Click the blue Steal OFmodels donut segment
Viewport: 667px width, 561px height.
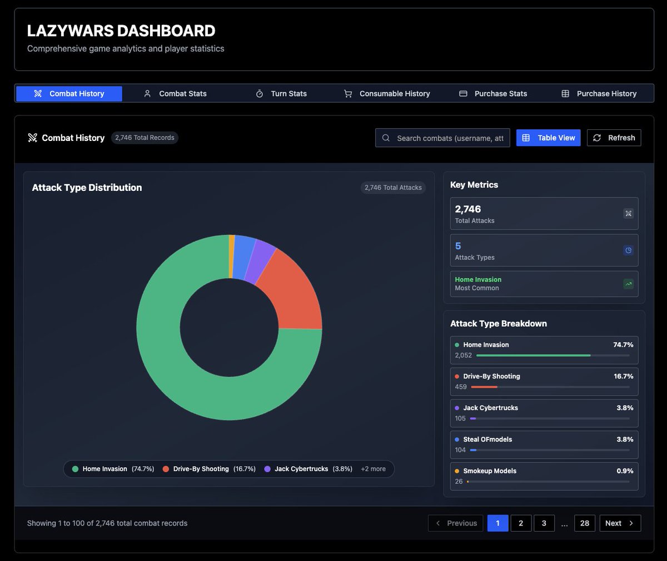coord(242,257)
